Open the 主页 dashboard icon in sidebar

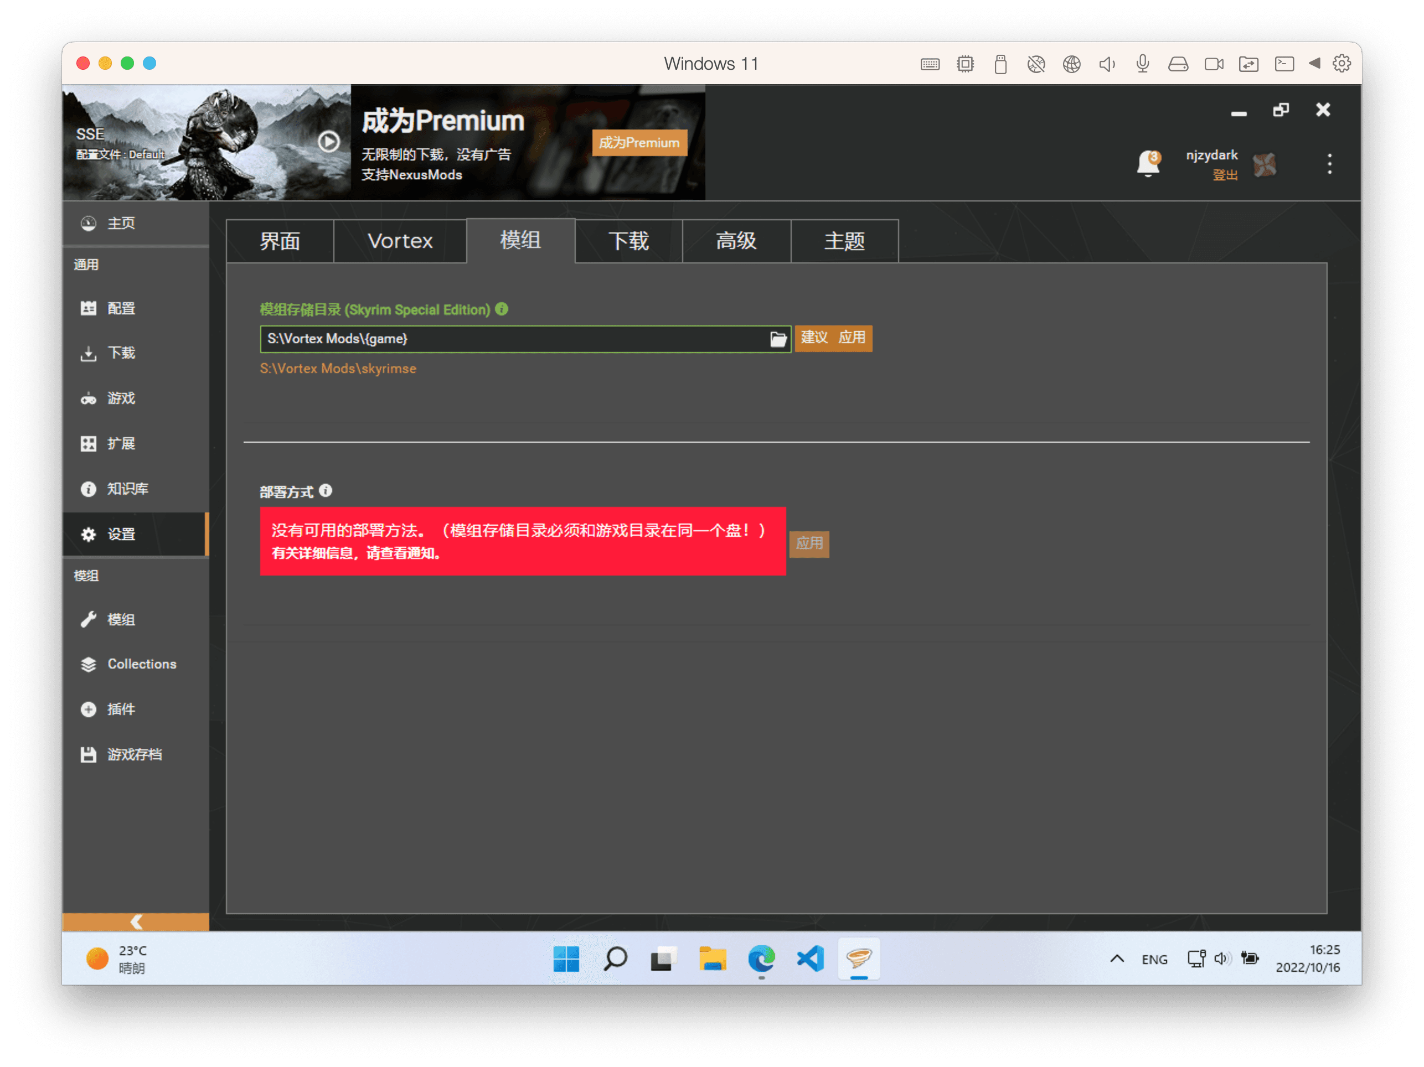point(89,224)
